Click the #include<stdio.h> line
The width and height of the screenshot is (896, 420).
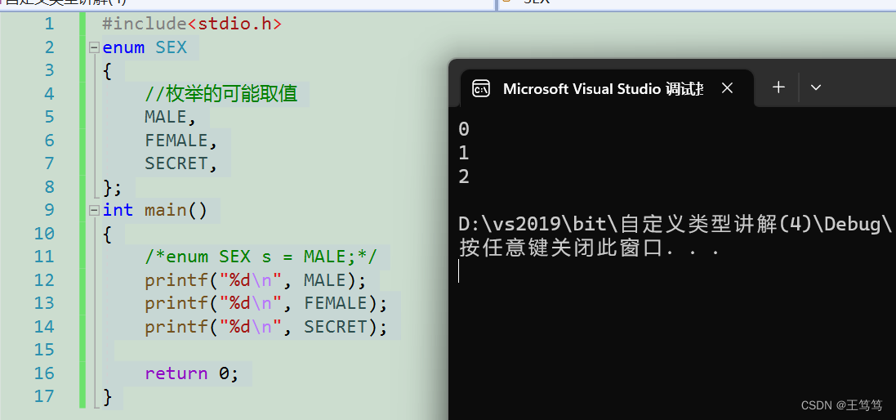pos(192,24)
